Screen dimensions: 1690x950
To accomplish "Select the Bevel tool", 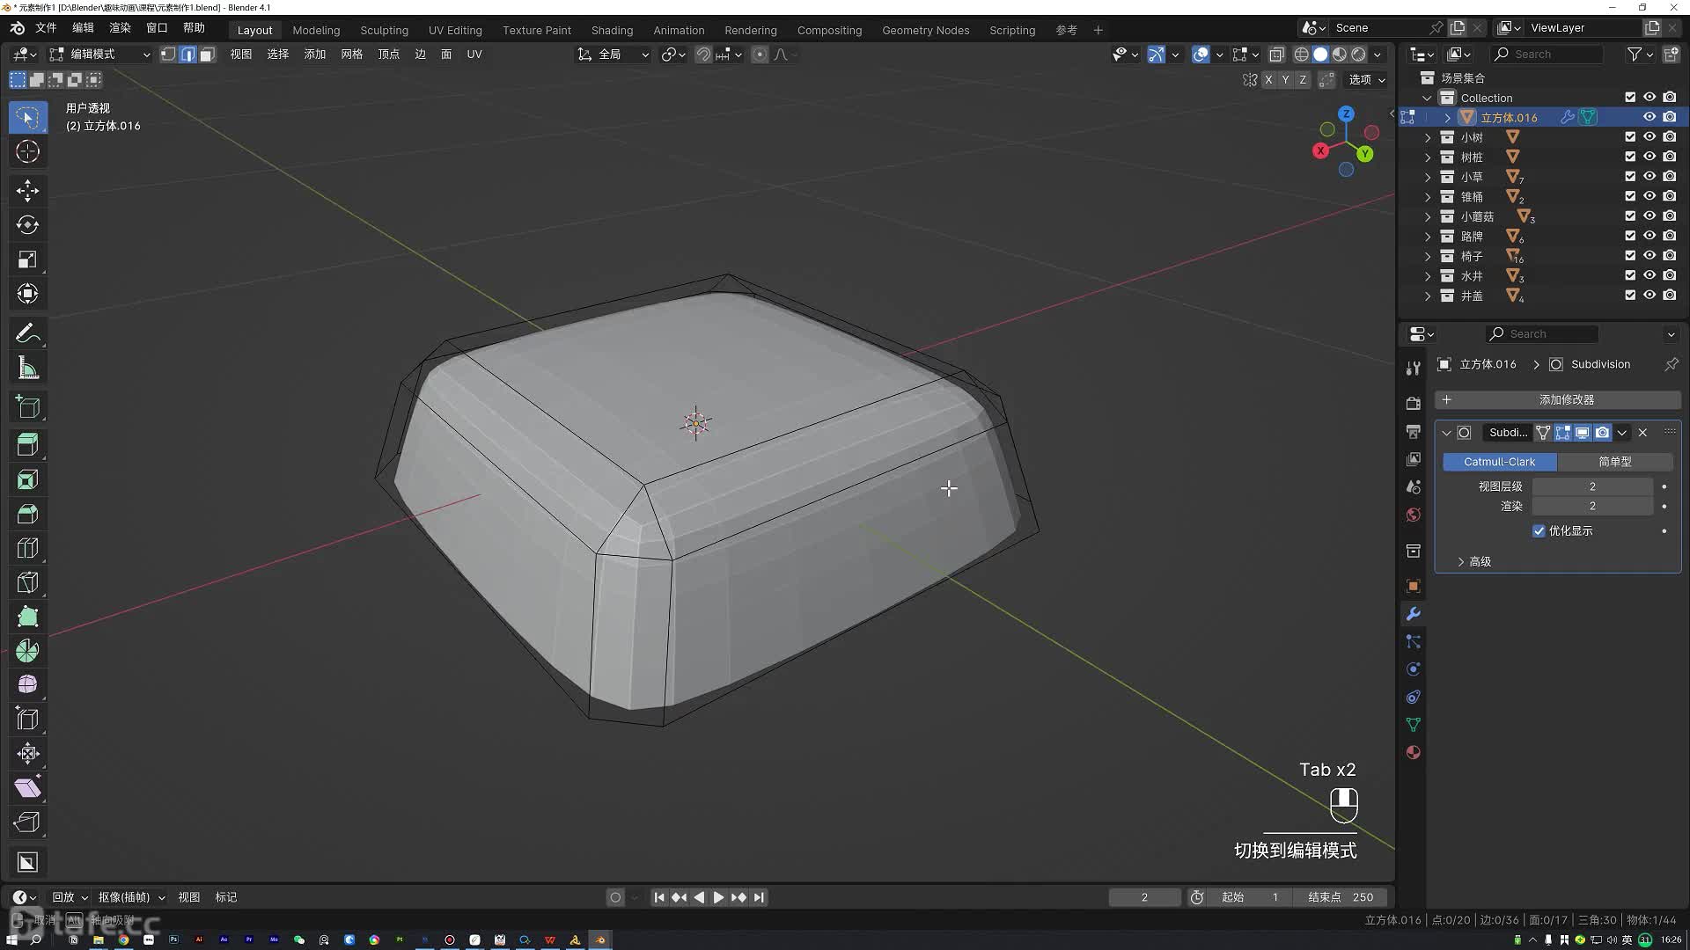I will pos(27,514).
